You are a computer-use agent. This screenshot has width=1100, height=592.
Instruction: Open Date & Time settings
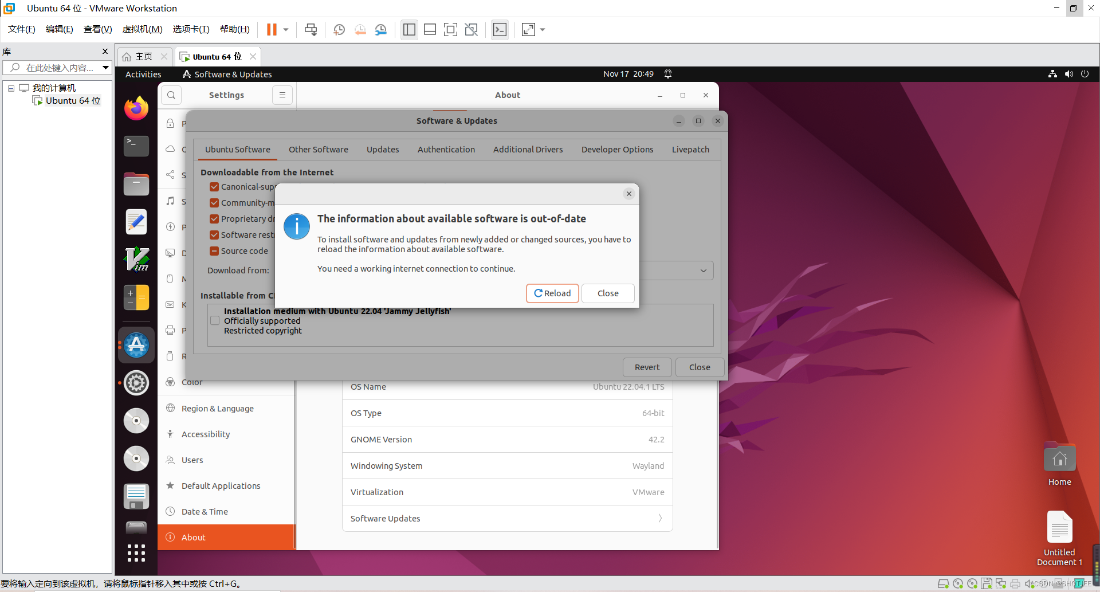(226, 512)
